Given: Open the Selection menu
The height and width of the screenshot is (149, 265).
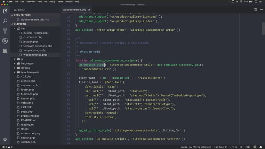Looking at the screenshot, I should pos(31,2).
